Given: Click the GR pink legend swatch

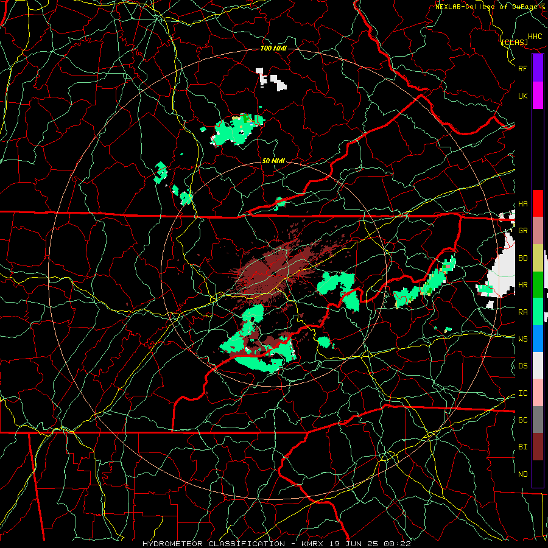Looking at the screenshot, I should point(538,231).
